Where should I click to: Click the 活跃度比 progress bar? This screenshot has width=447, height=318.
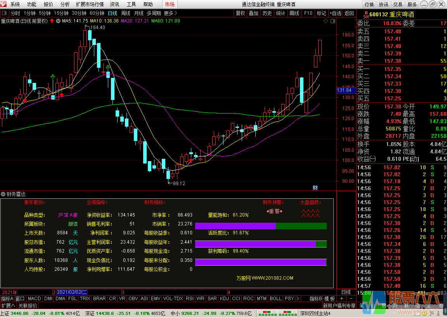261,244
